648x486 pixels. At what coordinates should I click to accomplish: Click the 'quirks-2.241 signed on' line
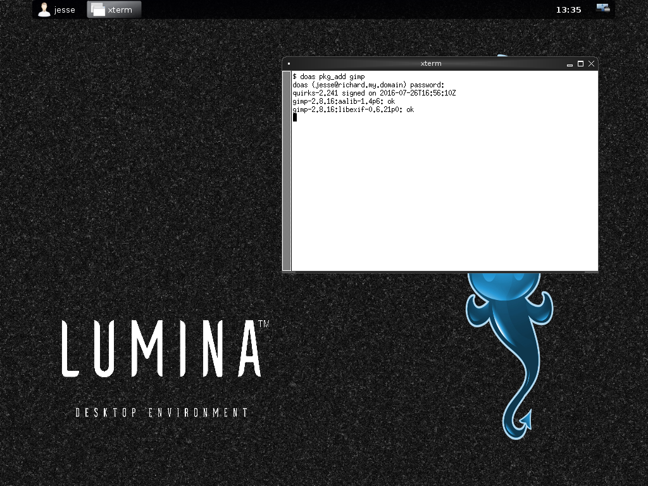(x=374, y=93)
